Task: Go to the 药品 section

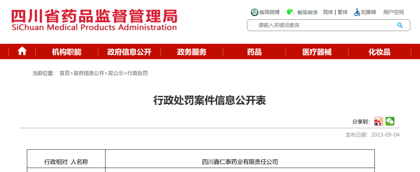Action: [254, 52]
